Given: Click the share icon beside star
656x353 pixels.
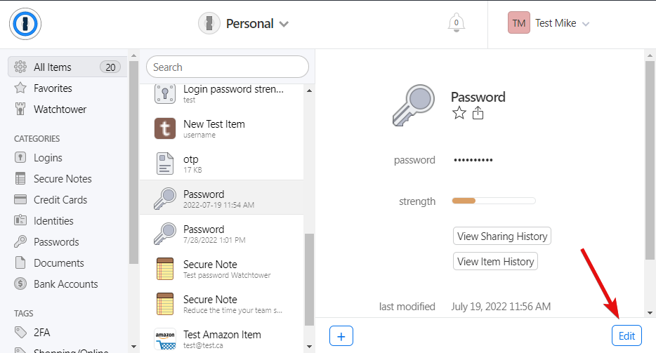Looking at the screenshot, I should coord(478,114).
